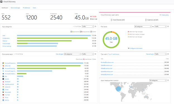Open the App categories Traffic dropdown
174x105 pixels.
[x=88, y=27]
